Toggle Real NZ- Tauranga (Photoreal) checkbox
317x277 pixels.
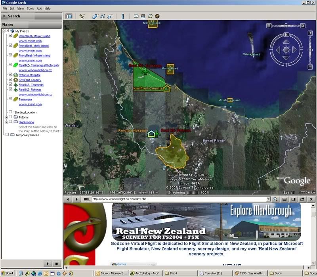pyautogui.click(x=10, y=65)
